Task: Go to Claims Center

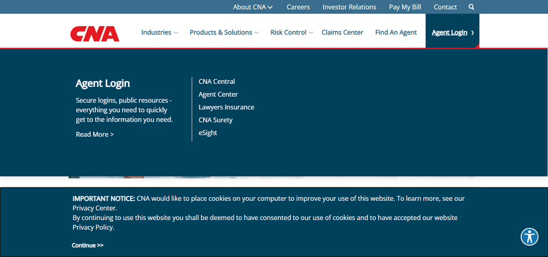Action: [x=342, y=33]
